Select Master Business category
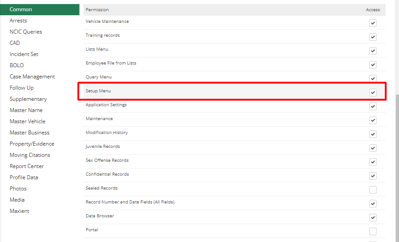This screenshot has width=399, height=242. (x=30, y=133)
